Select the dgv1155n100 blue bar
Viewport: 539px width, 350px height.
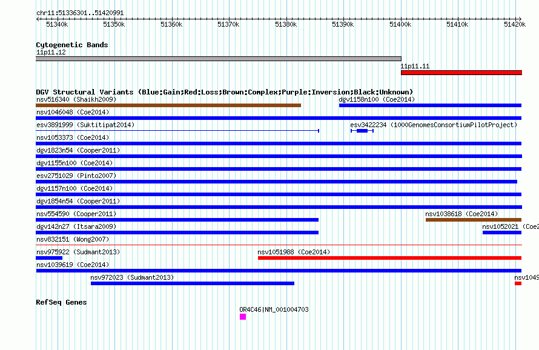pyautogui.click(x=279, y=169)
